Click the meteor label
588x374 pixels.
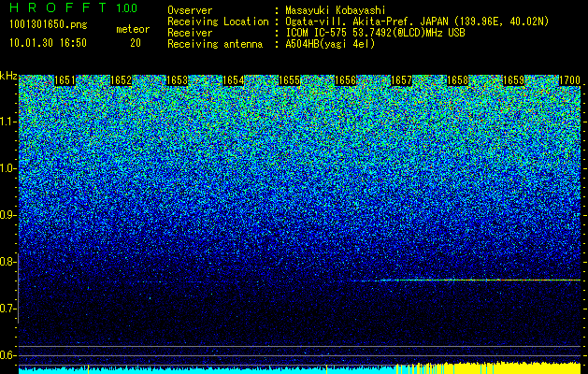(x=133, y=29)
